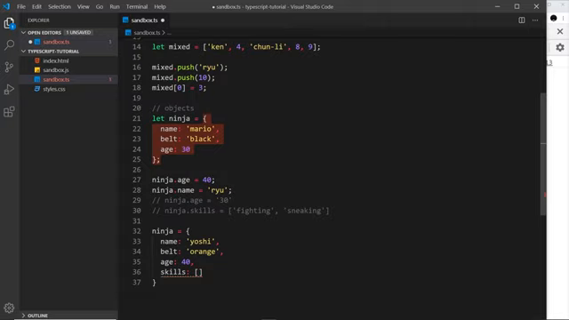Open the Search view in activity bar
569x320 pixels.
click(9, 45)
